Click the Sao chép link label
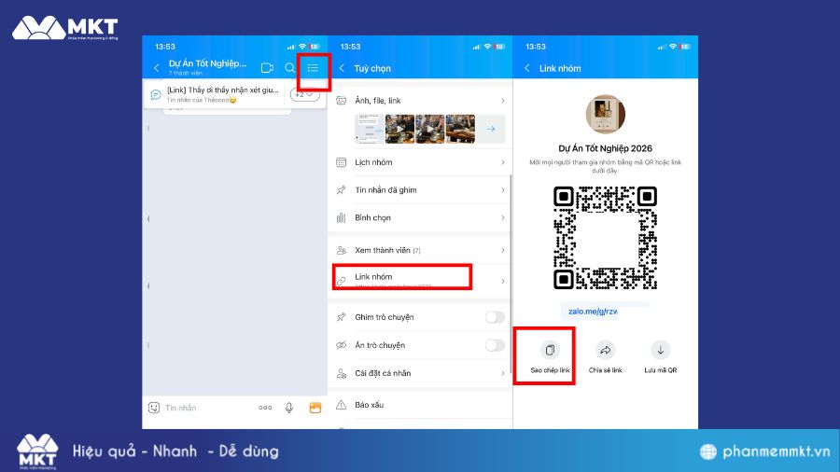This screenshot has width=840, height=472. pos(550,370)
